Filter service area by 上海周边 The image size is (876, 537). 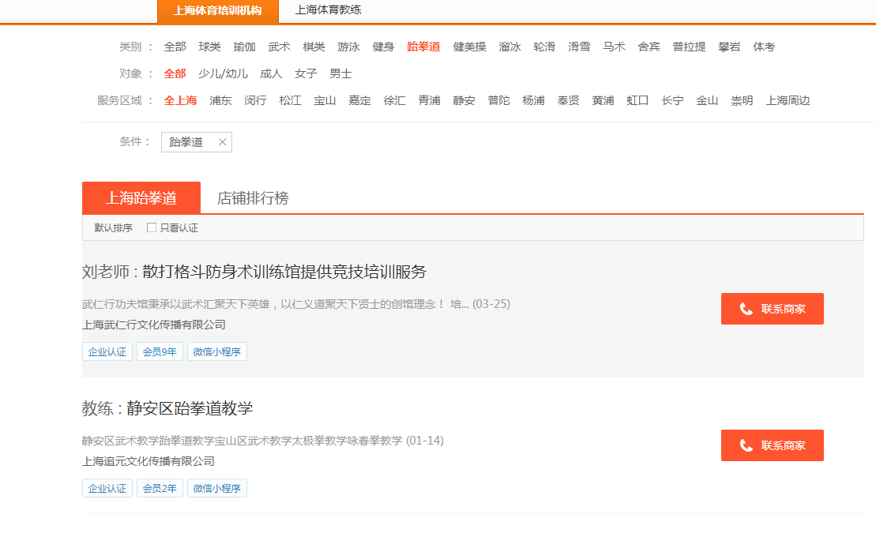click(x=788, y=100)
